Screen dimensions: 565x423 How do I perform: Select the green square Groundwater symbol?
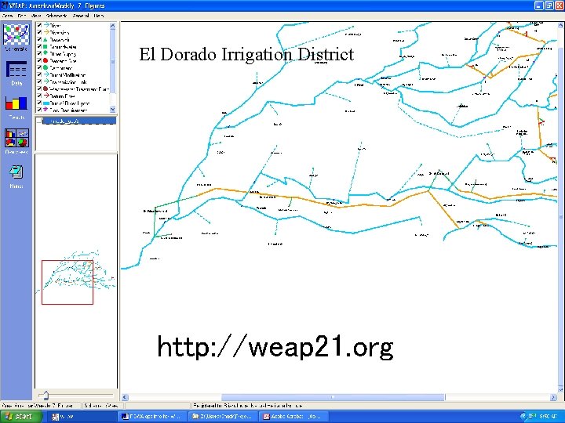(46, 46)
